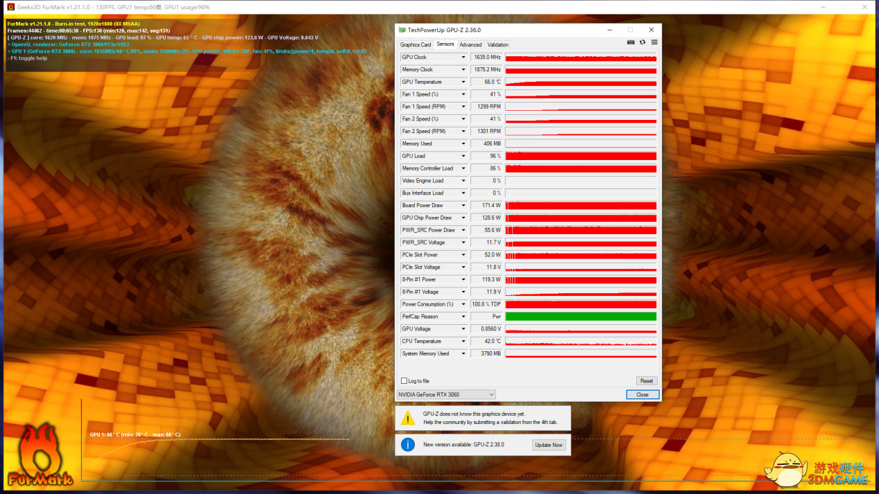Click the GPU-Z title bar app icon

(402, 30)
